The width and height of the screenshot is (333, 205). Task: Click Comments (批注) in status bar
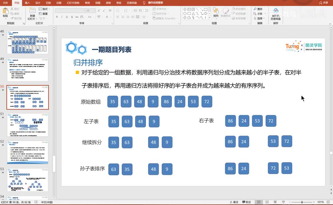[x=246, y=202]
